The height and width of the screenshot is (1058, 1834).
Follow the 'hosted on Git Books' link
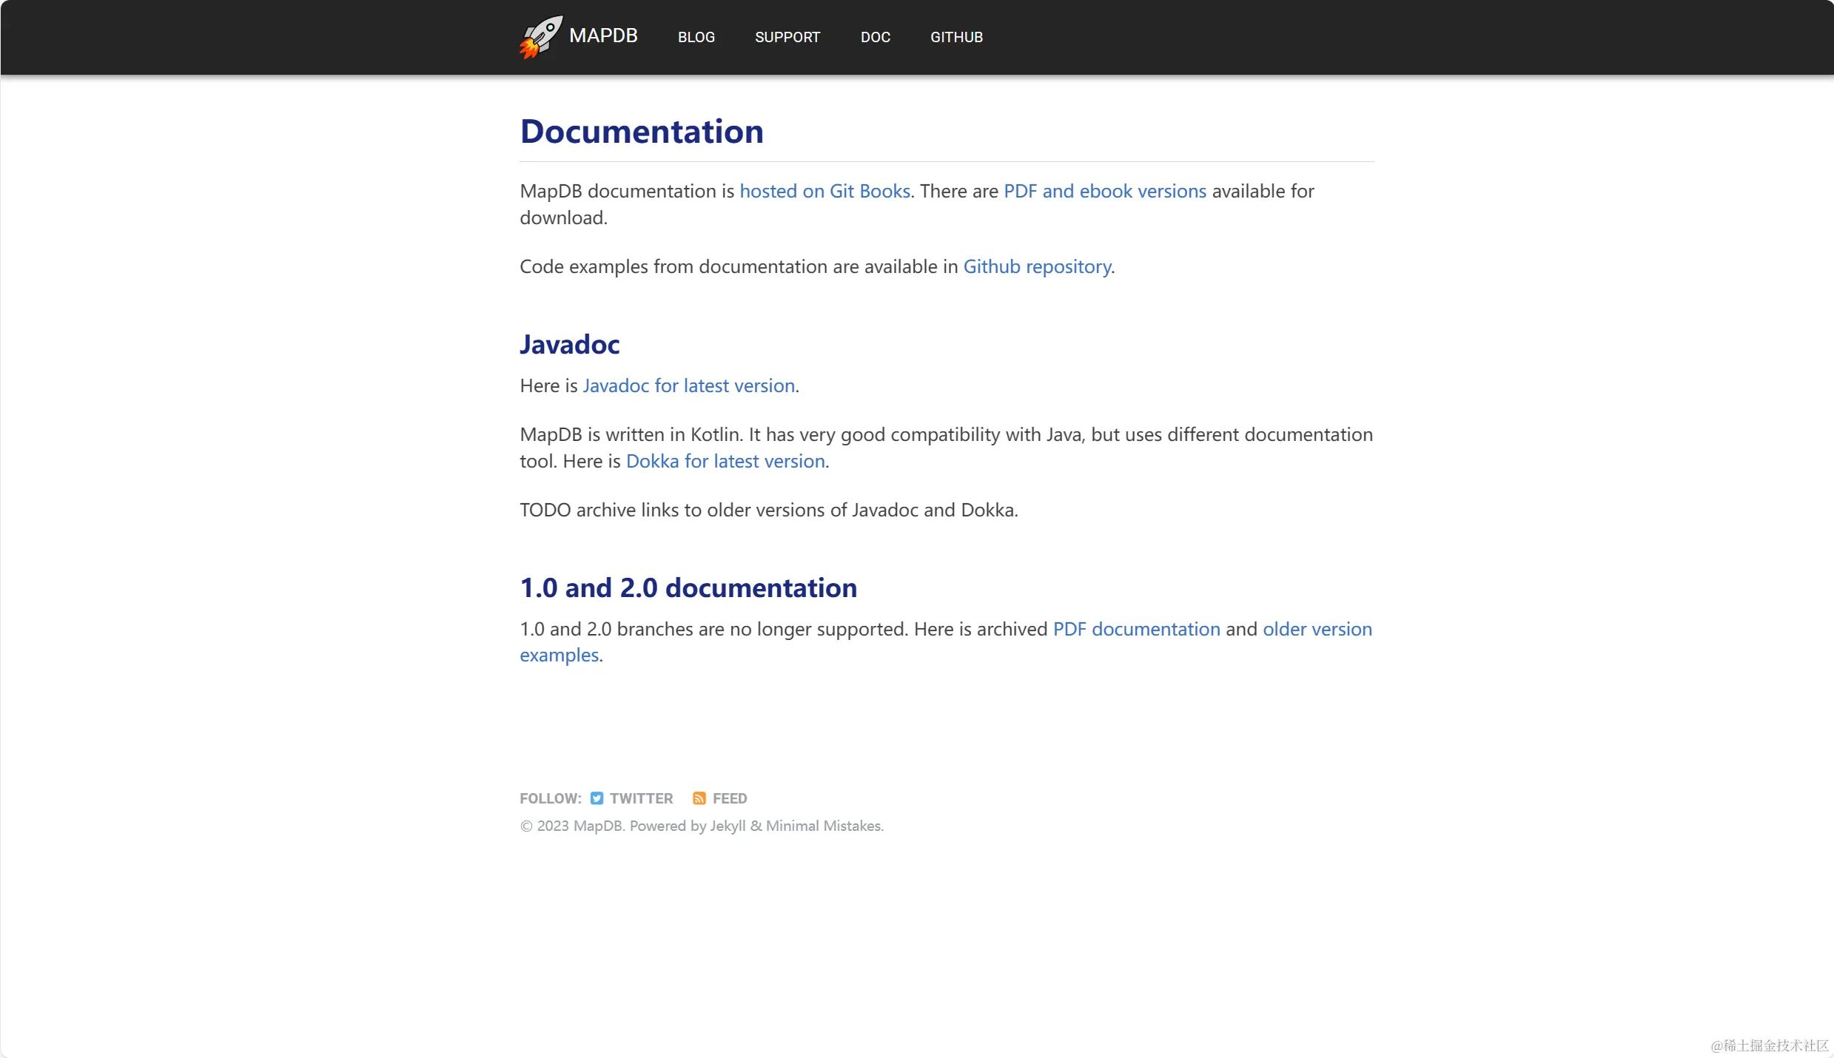point(824,191)
